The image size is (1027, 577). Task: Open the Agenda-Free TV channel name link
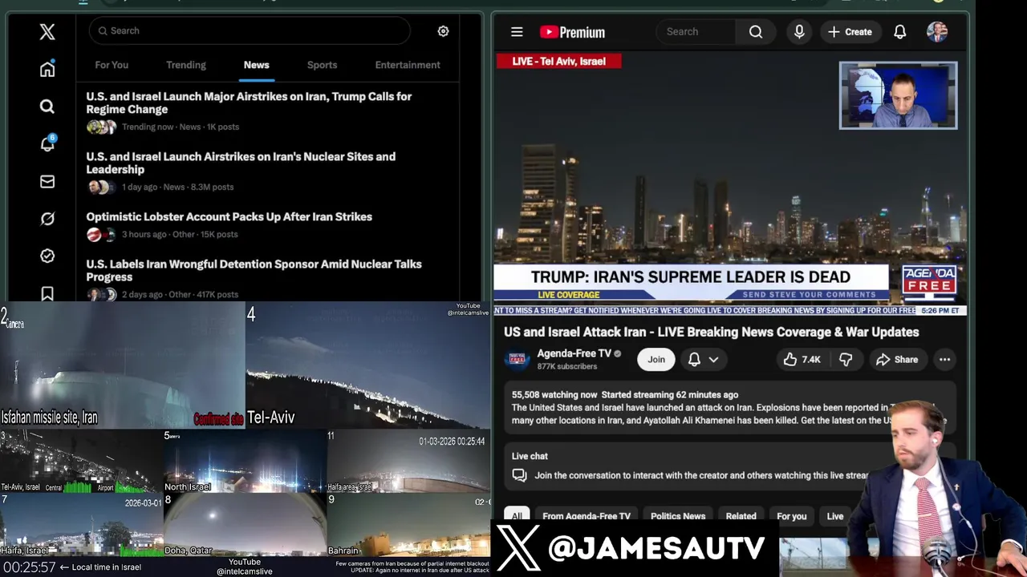(574, 353)
